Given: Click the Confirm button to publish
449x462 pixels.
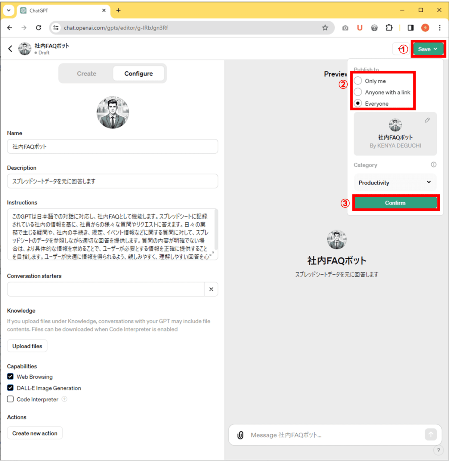Looking at the screenshot, I should click(x=395, y=202).
